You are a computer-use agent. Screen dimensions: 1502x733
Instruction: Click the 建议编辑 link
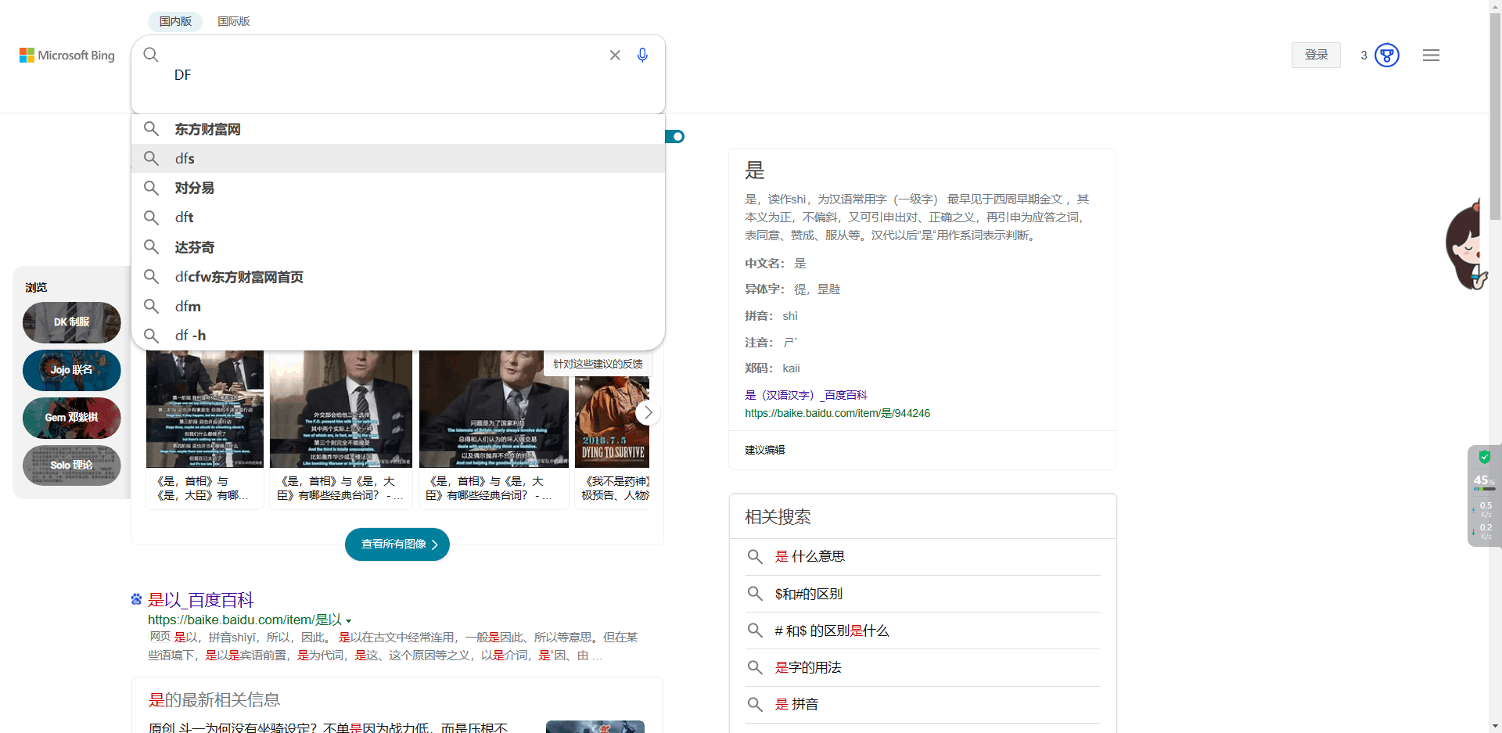(764, 450)
